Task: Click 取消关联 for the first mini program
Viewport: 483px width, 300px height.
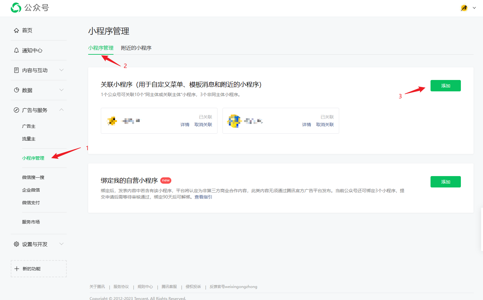Action: coord(203,125)
